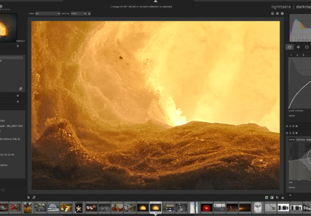
Task: Click the navigation preview thumbnail at top left
Action: pos(8,28)
